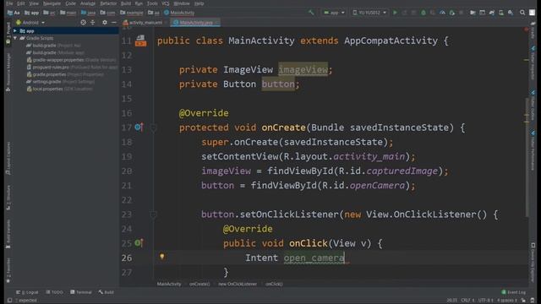Click the Search Everywhere magnifier icon
The height and width of the screenshot is (304, 541).
(522, 13)
